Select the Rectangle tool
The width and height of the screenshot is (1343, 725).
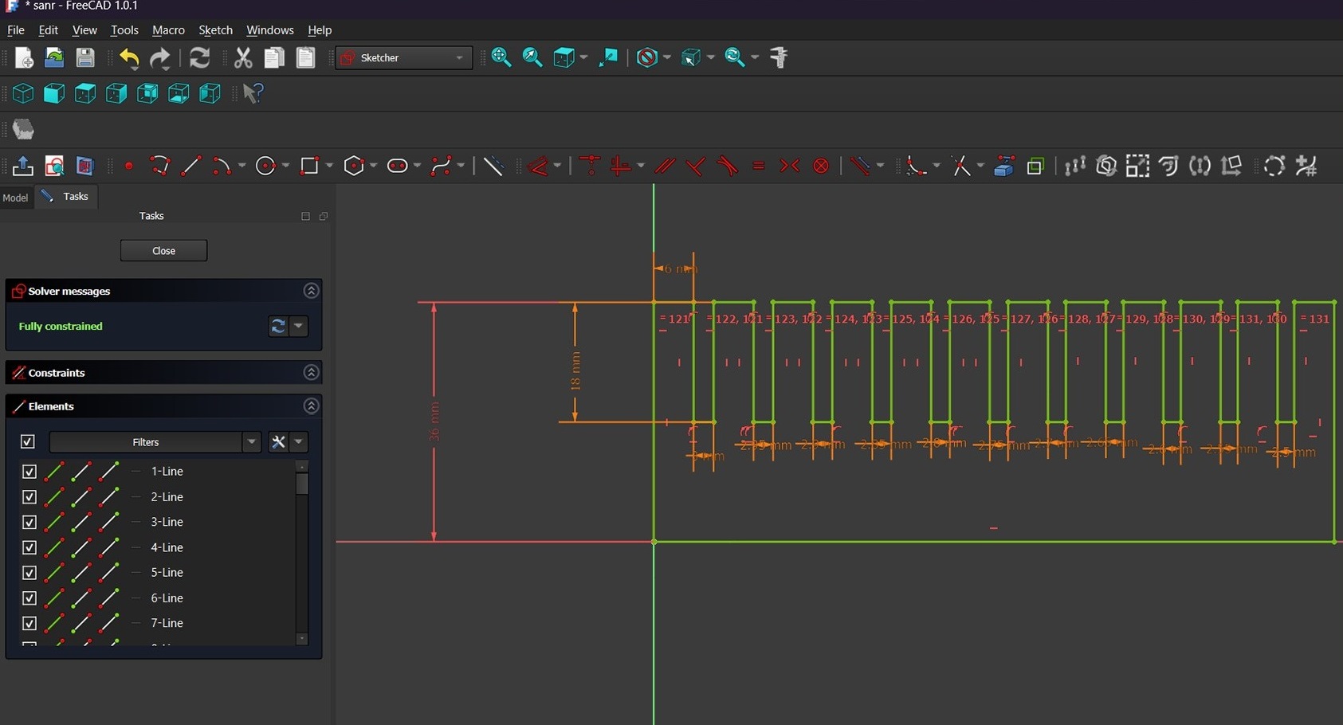click(x=310, y=166)
